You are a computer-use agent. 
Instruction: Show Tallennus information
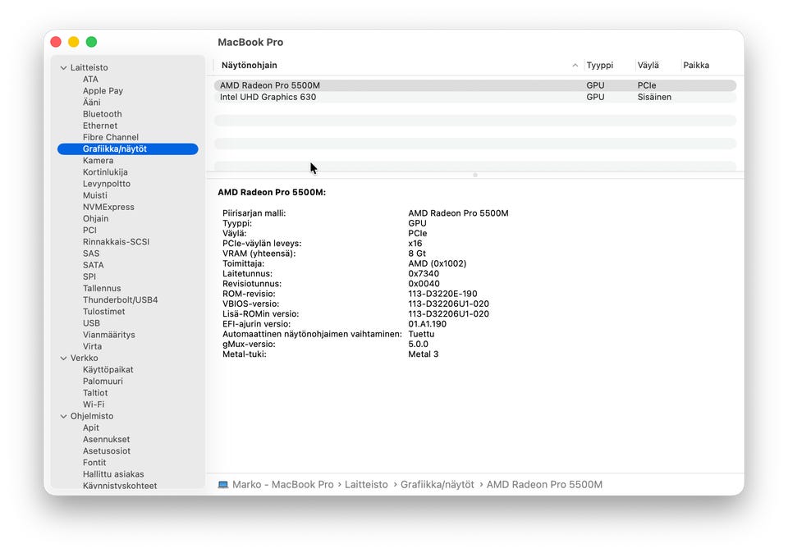point(102,288)
